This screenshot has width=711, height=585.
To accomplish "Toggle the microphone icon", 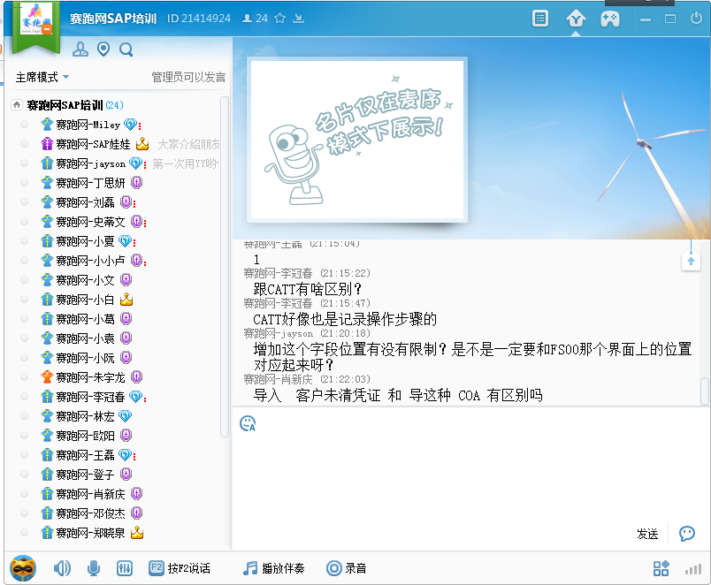I will click(94, 568).
